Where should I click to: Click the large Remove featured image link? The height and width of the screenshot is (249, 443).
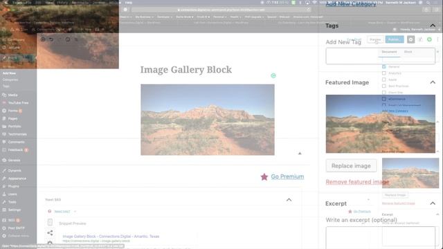pos(357,182)
